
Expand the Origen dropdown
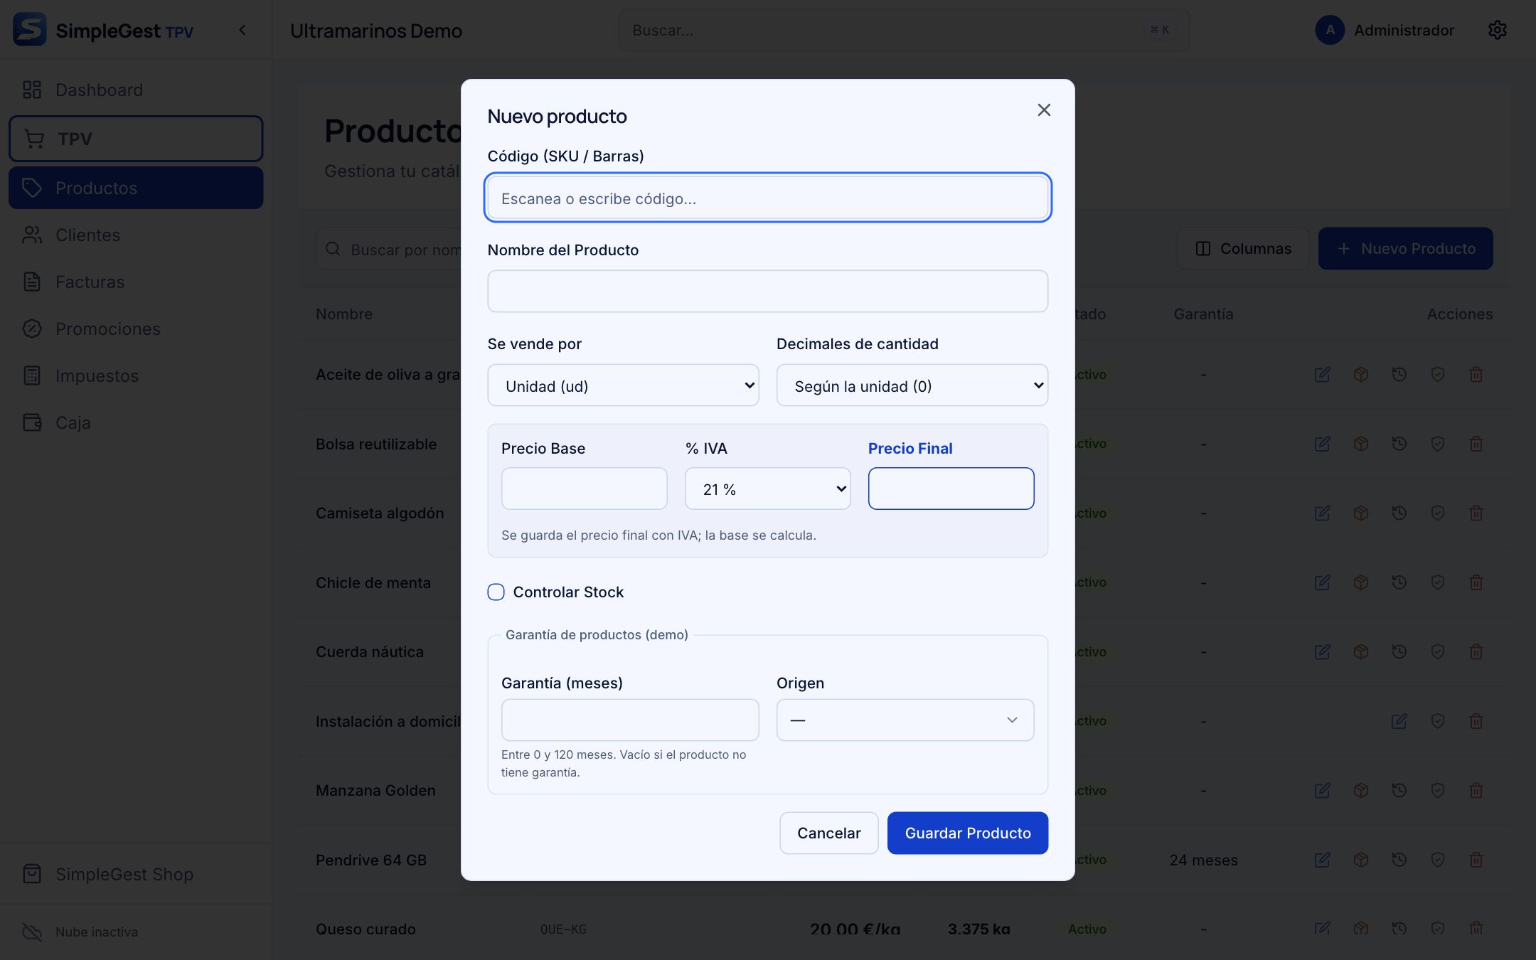click(905, 720)
